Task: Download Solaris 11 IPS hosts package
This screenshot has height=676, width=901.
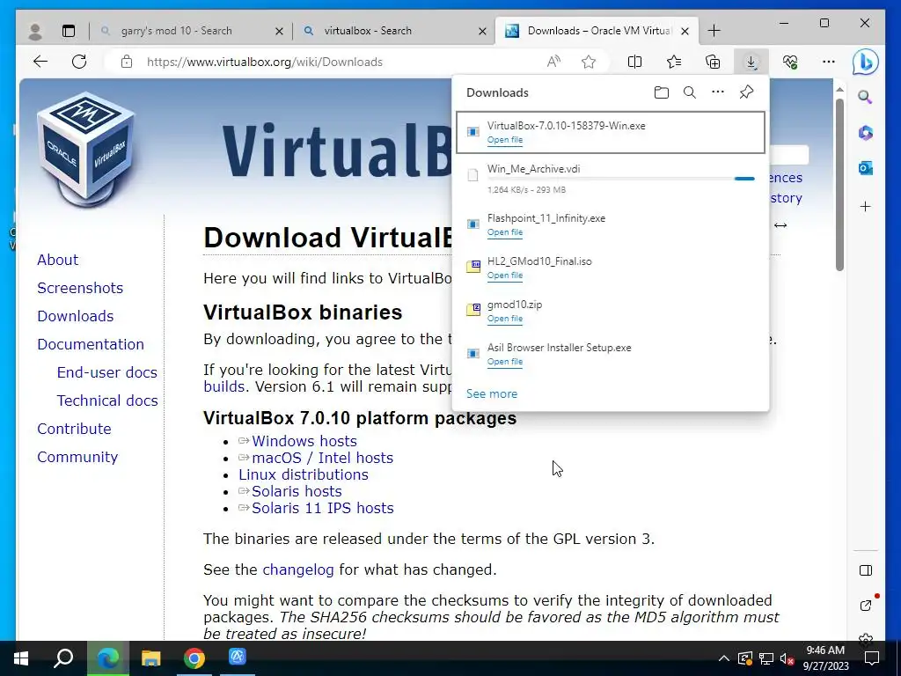Action: click(322, 508)
